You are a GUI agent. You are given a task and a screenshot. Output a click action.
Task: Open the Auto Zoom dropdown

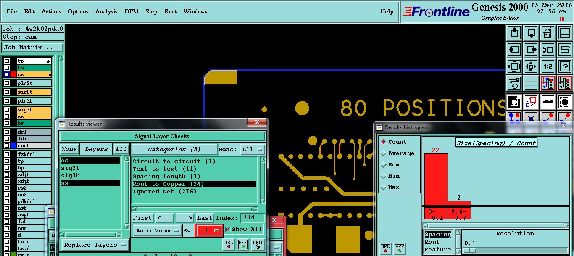pyautogui.click(x=158, y=230)
